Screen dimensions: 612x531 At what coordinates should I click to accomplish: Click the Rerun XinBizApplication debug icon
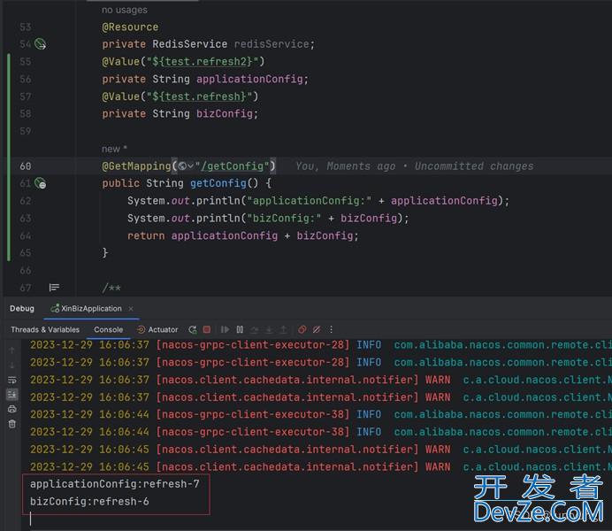coord(193,329)
